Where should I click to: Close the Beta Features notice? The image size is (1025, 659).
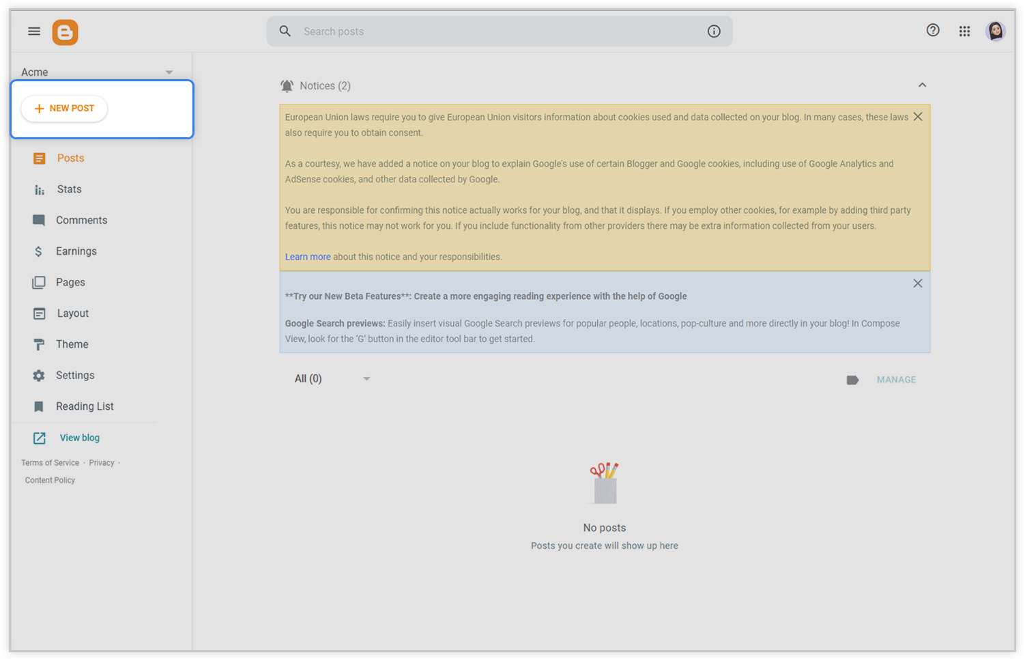(918, 283)
